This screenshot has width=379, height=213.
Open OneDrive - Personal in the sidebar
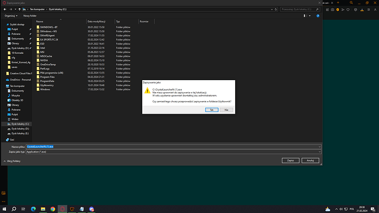(x=20, y=80)
